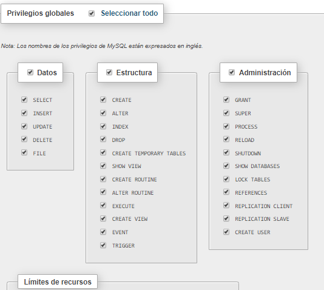Uncheck the INDEX privilege
The image size is (324, 290).
(103, 126)
